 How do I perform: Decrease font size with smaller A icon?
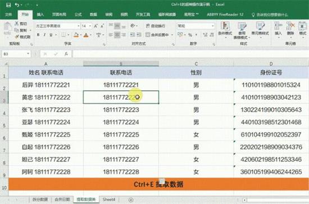pyautogui.click(x=102, y=26)
